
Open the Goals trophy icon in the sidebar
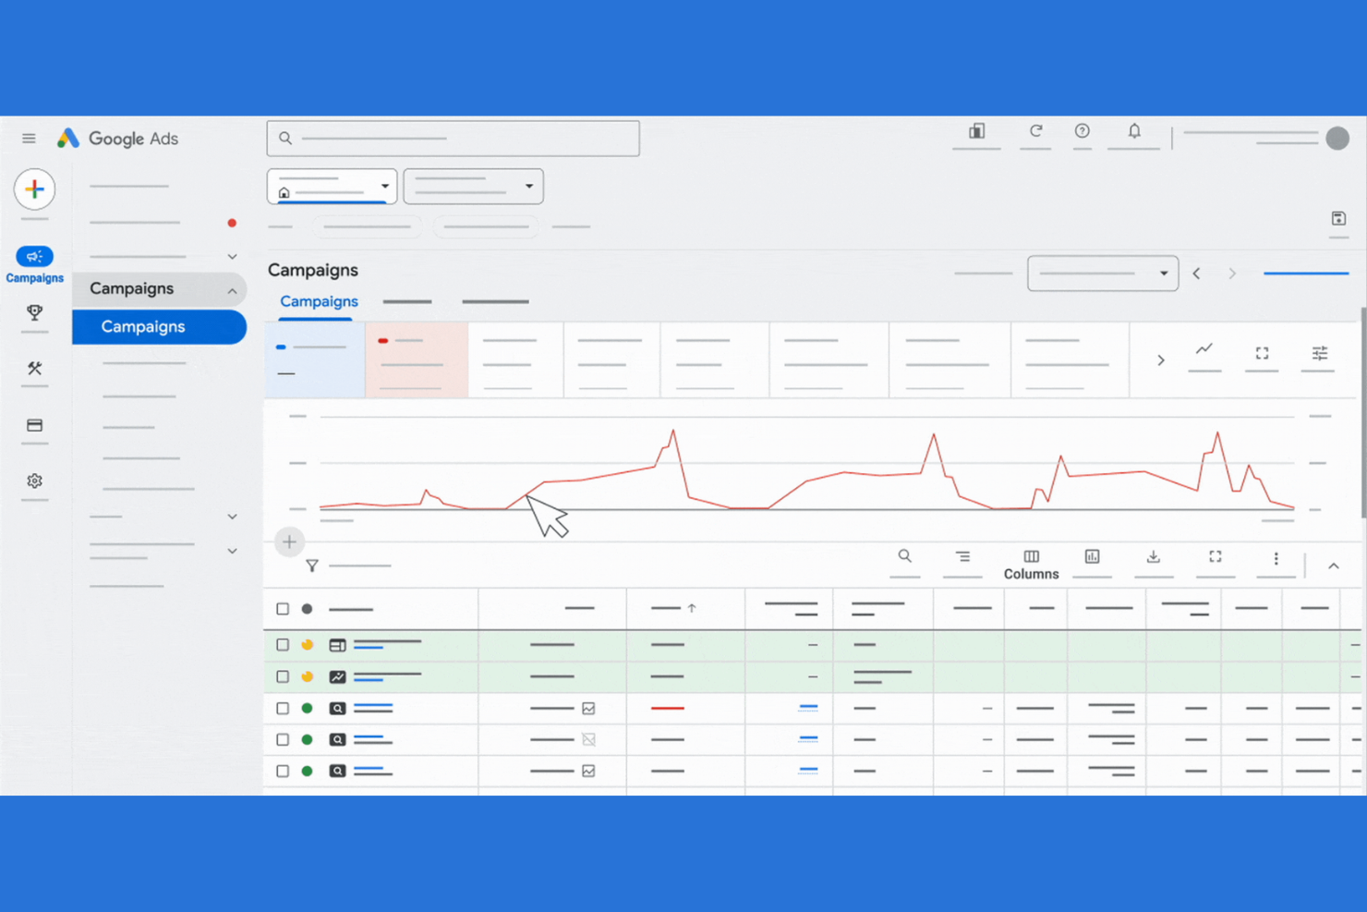(34, 314)
